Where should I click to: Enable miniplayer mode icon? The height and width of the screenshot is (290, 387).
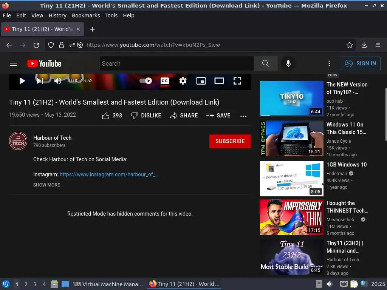(201, 81)
